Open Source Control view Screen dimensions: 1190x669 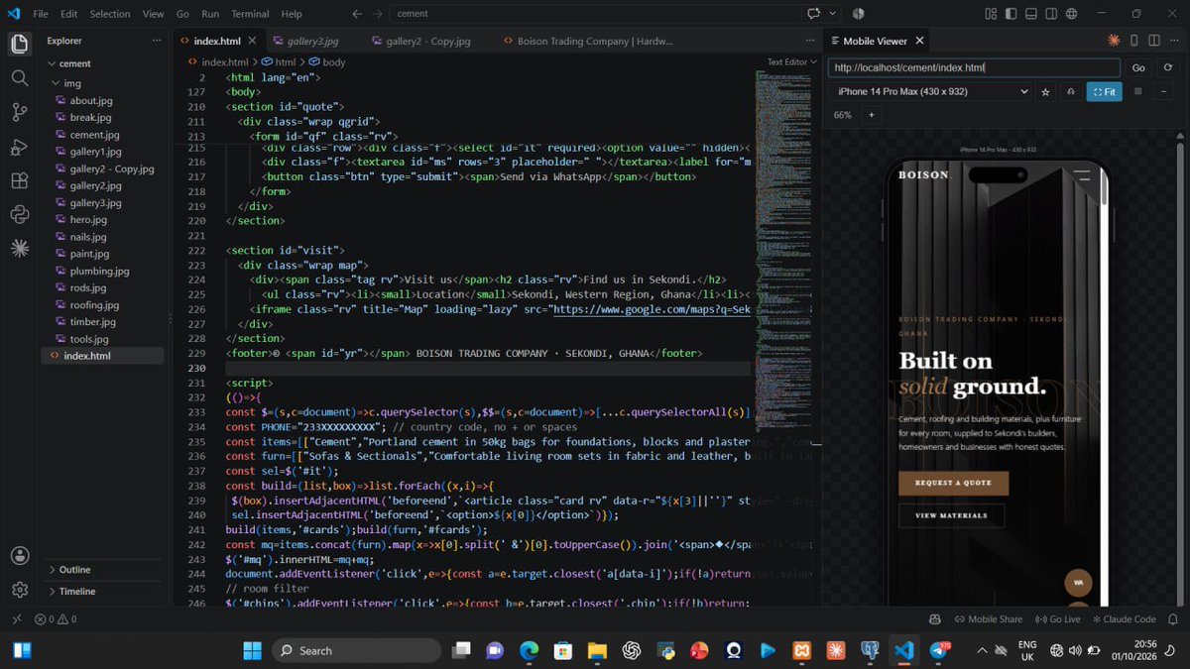[x=19, y=112]
